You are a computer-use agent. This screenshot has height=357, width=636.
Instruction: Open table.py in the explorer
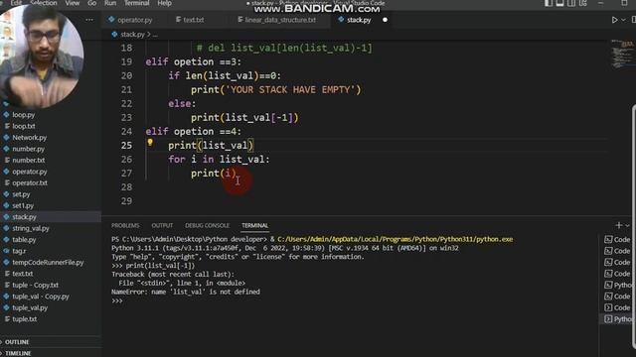[x=24, y=240]
